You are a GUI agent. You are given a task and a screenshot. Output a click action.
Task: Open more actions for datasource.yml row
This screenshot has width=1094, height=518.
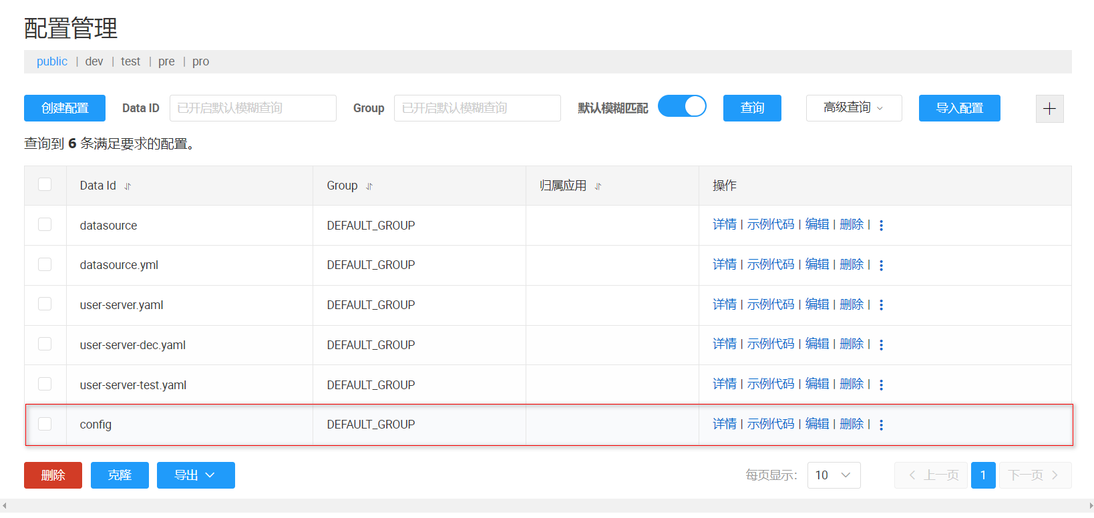coord(881,266)
